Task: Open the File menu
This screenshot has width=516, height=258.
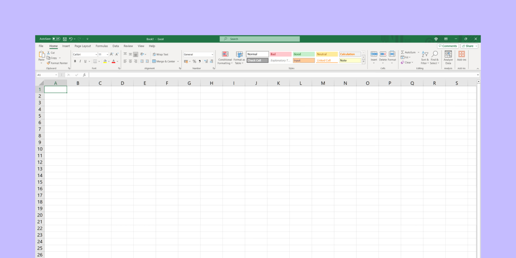Action: click(41, 46)
